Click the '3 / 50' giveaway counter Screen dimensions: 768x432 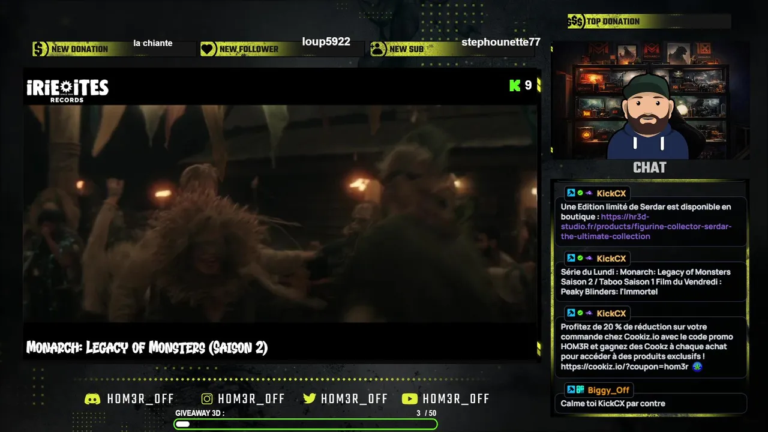point(427,413)
